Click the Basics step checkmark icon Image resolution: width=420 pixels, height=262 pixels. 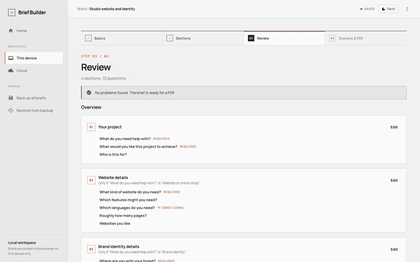pyautogui.click(x=88, y=38)
